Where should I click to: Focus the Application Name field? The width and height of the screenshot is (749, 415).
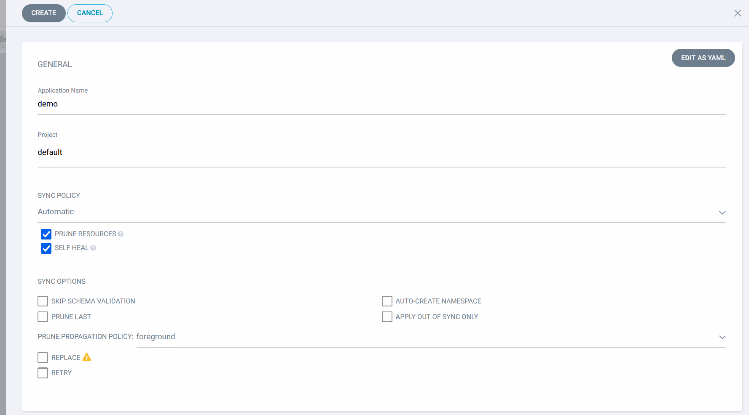pos(381,104)
